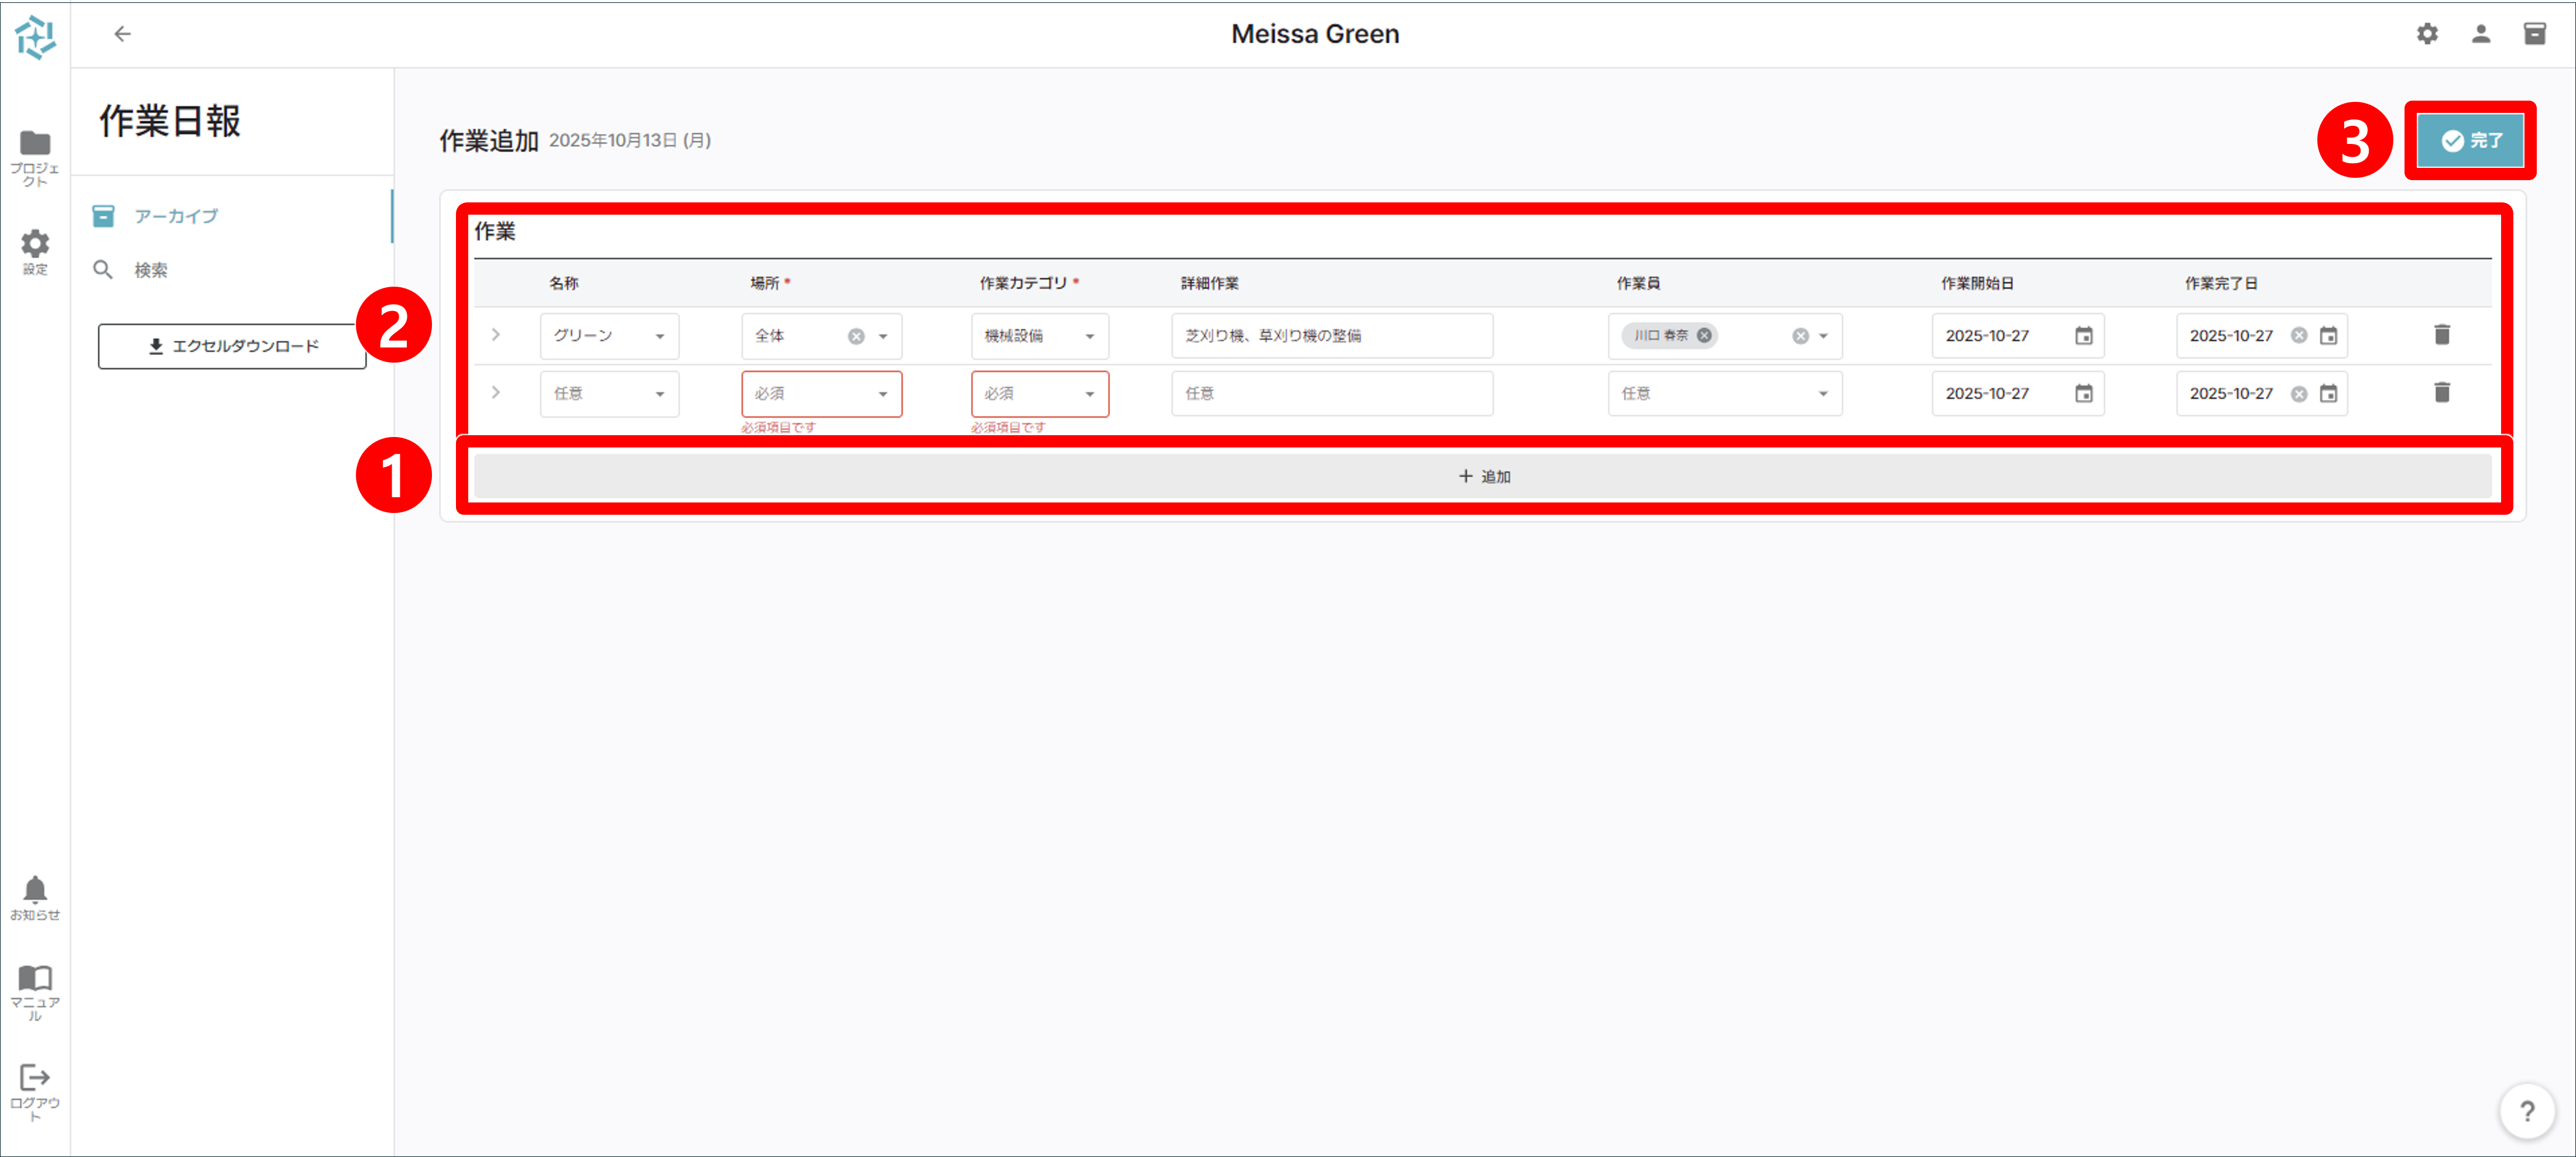Open the archive box icon in header

2534,34
